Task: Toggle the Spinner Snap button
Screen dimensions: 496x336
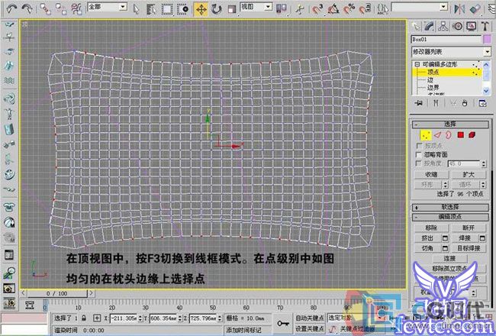Action: 365,9
